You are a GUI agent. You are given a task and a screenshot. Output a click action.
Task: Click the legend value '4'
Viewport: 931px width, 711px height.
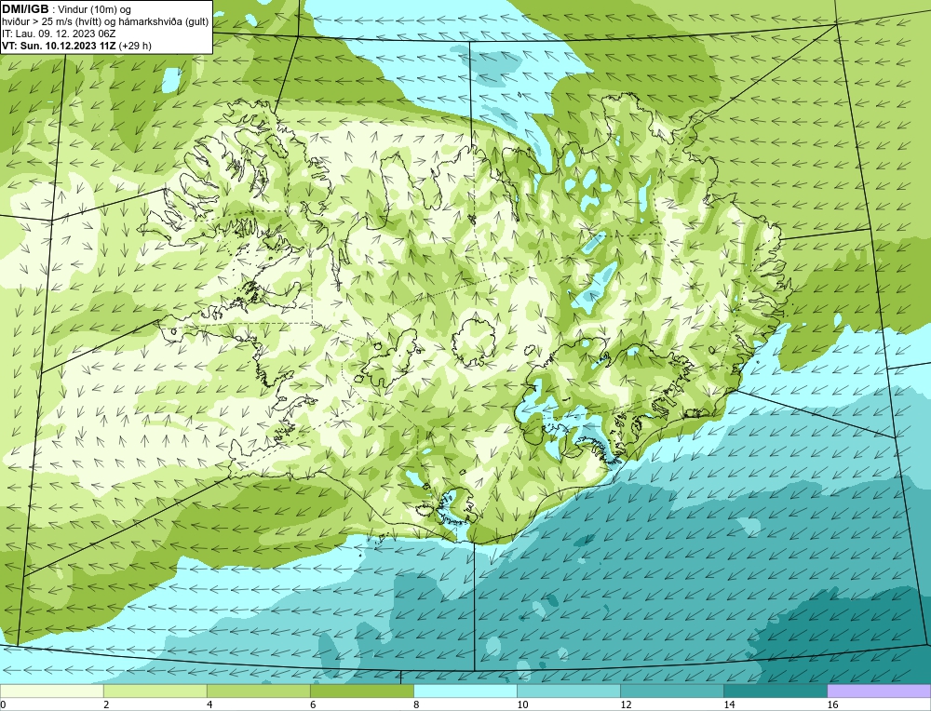click(209, 704)
